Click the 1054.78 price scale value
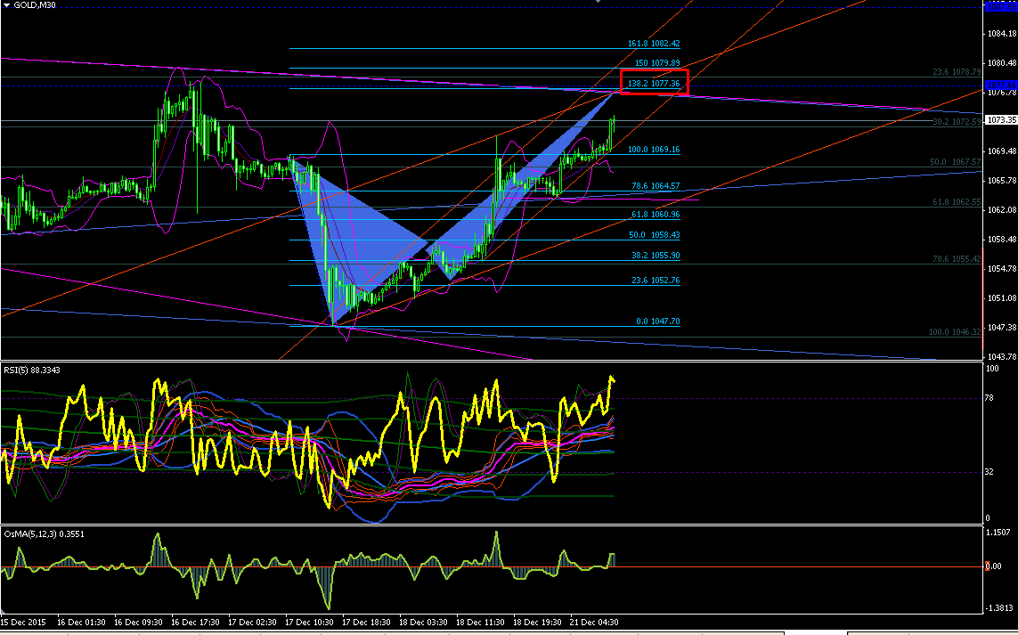The height and width of the screenshot is (635, 1018). point(1003,268)
